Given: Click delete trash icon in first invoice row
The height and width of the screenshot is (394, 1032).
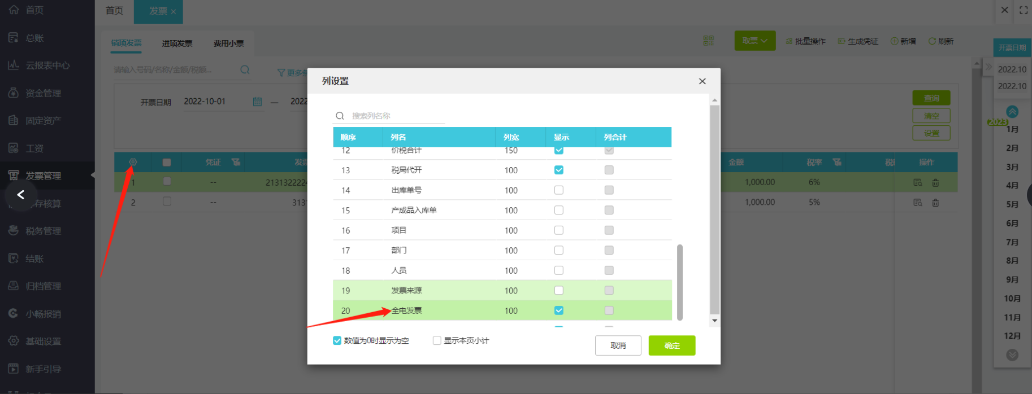Looking at the screenshot, I should pyautogui.click(x=935, y=182).
